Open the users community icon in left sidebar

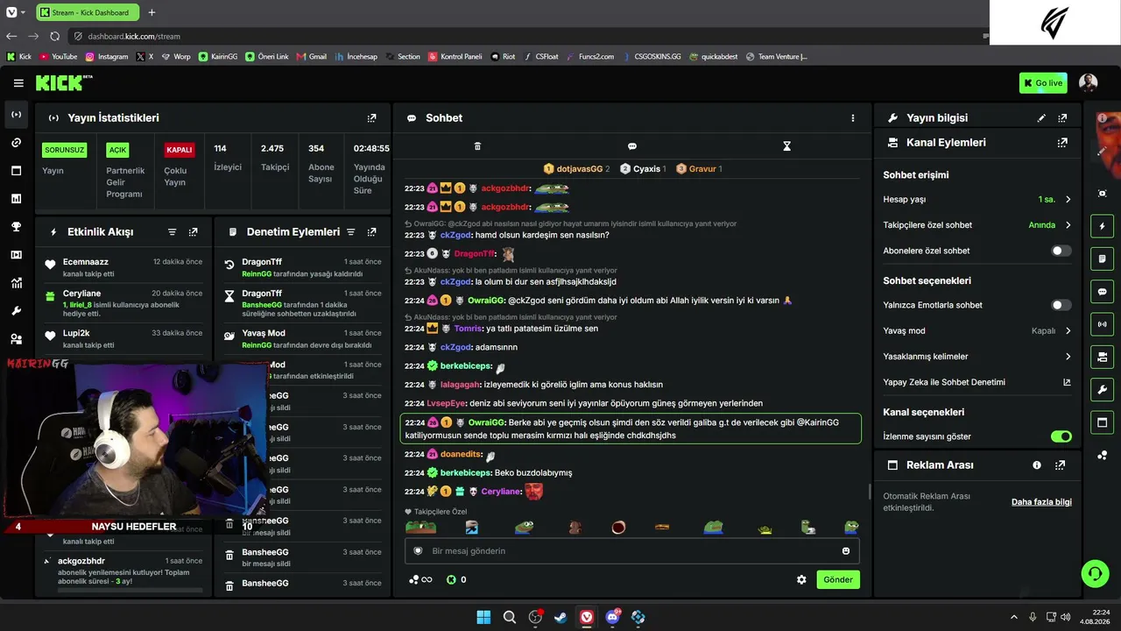point(17,339)
